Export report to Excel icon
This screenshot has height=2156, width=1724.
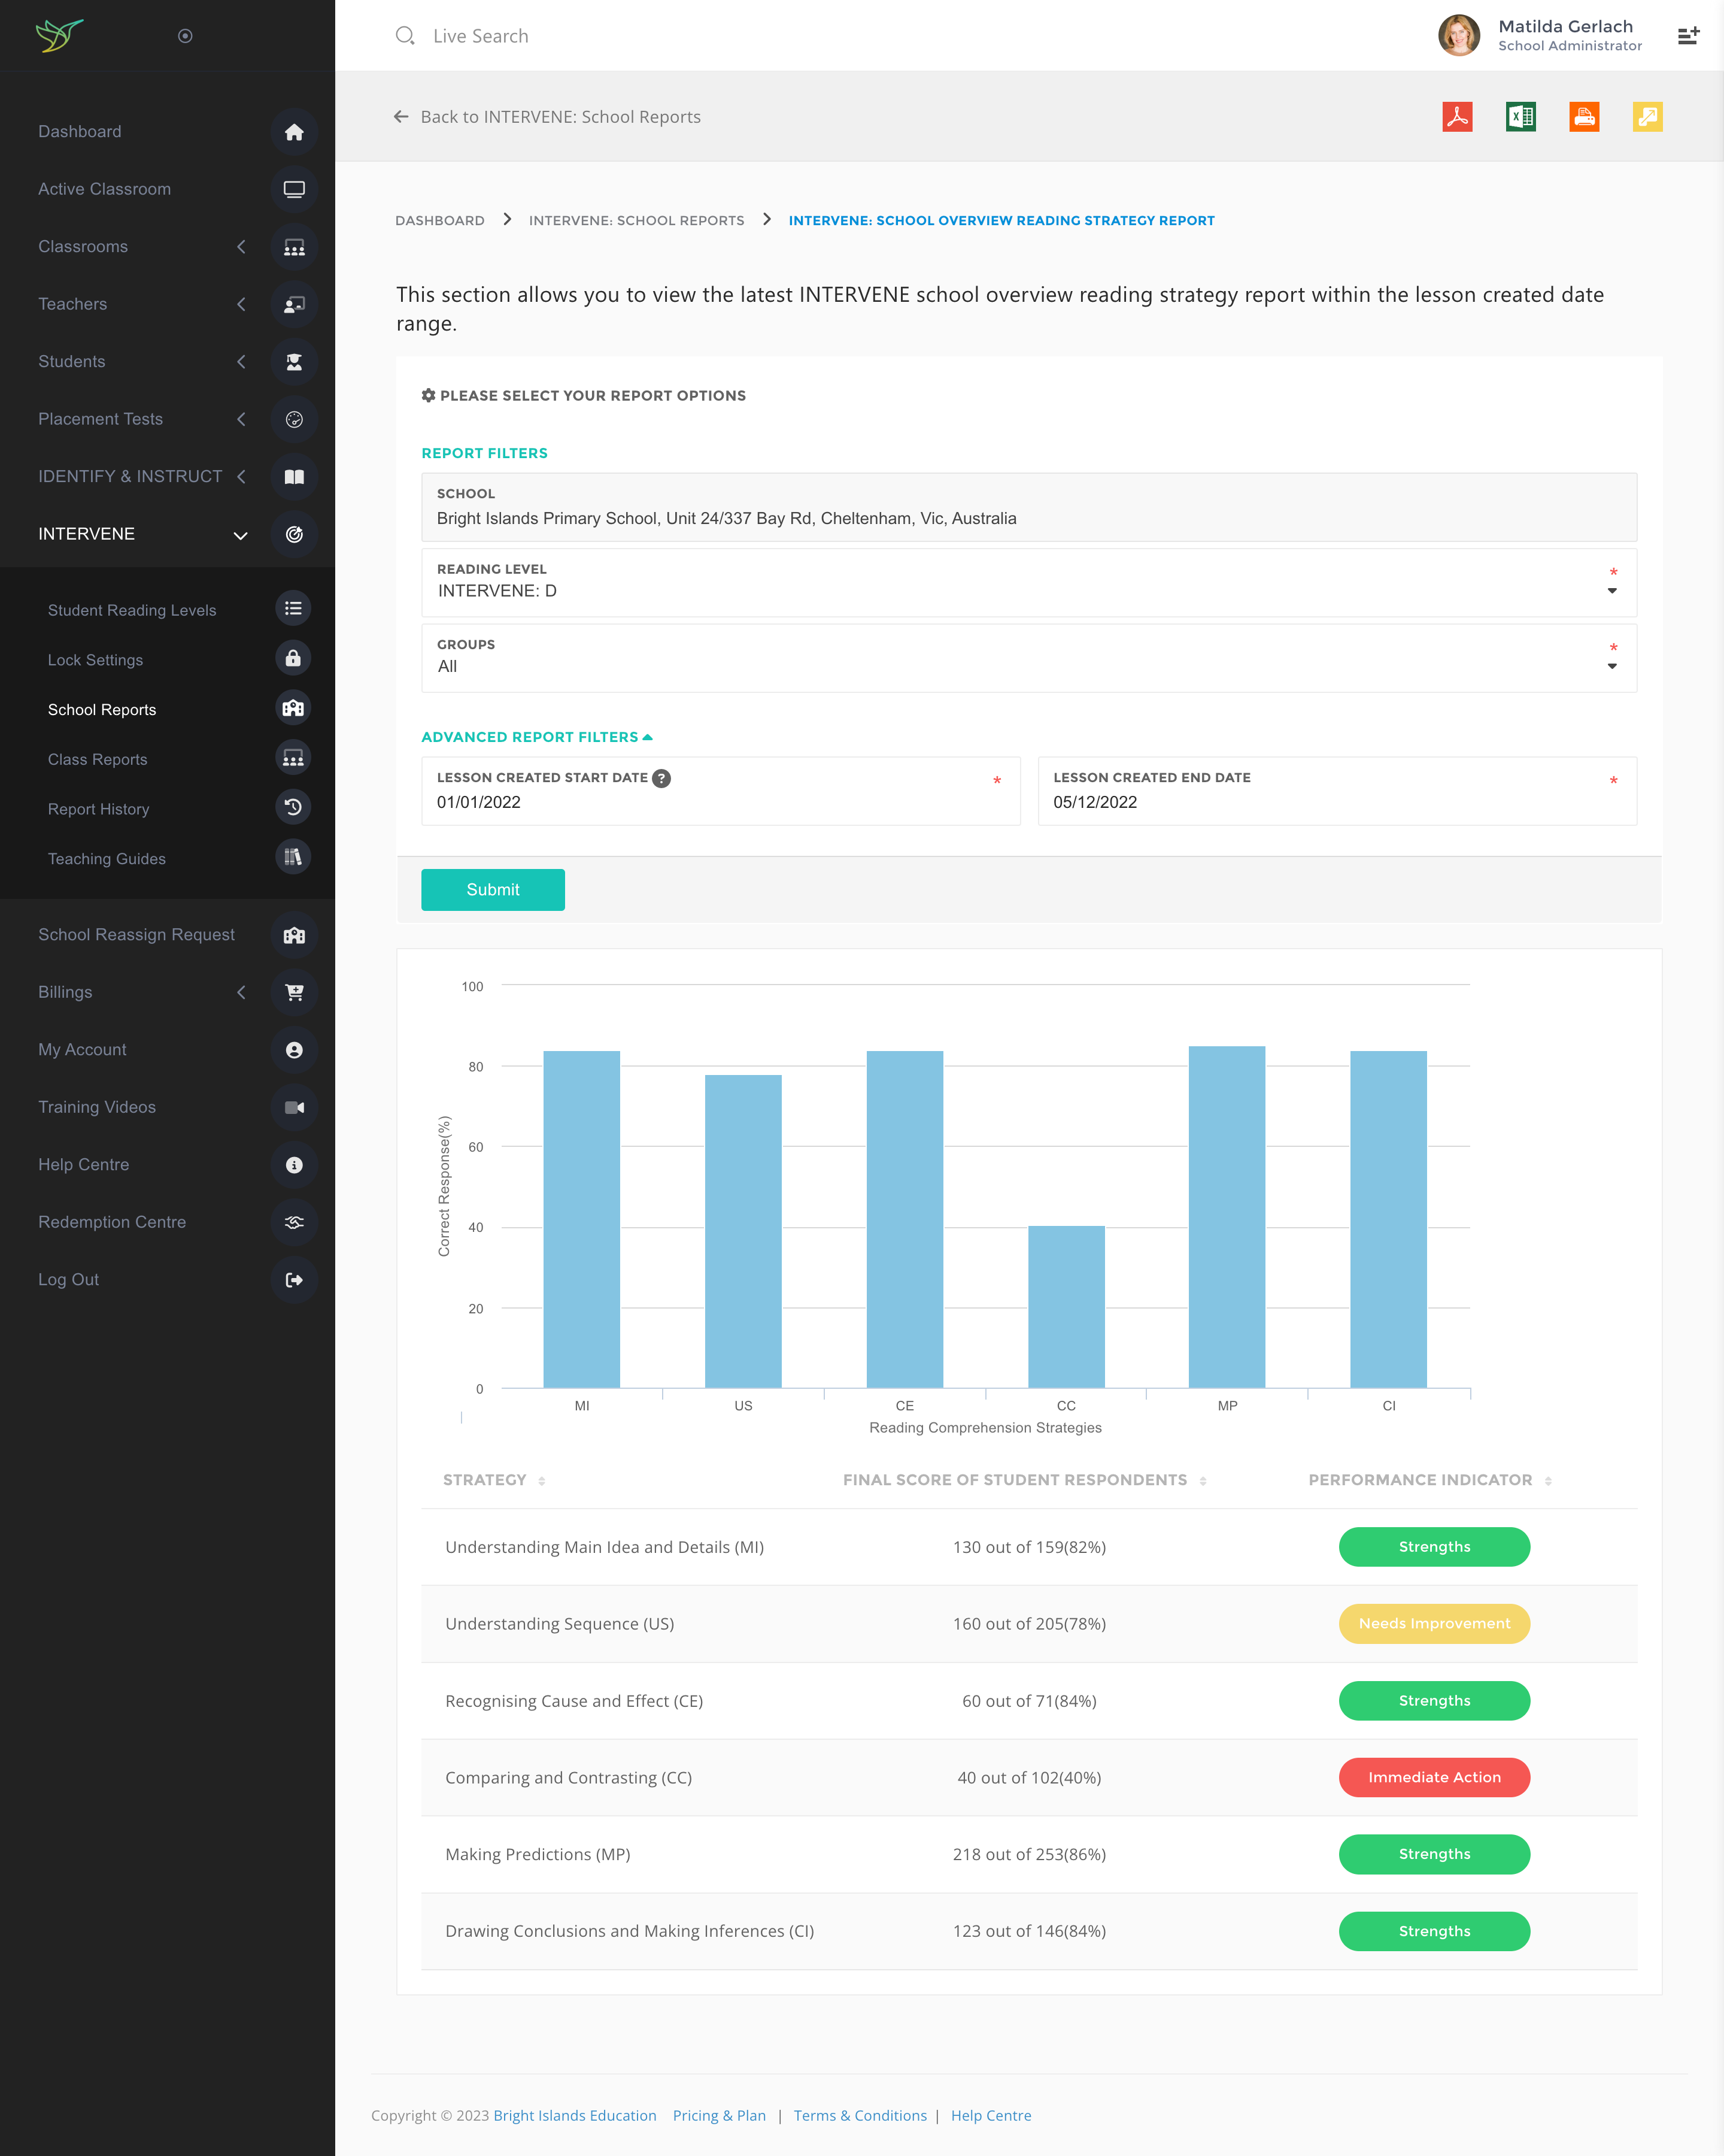pos(1520,117)
